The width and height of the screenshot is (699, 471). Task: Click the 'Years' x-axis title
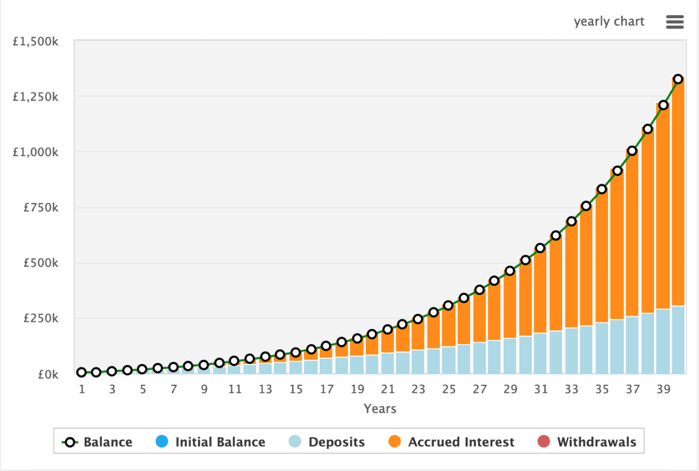click(380, 409)
